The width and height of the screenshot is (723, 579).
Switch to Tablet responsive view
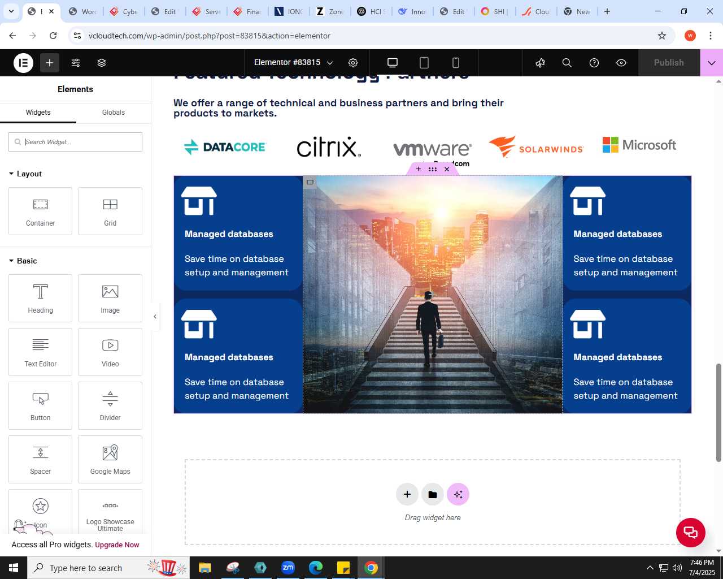(424, 63)
